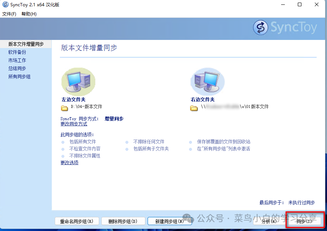327x231 pixels.
Task: Click the 更改选项 link
Action: [x=70, y=163]
